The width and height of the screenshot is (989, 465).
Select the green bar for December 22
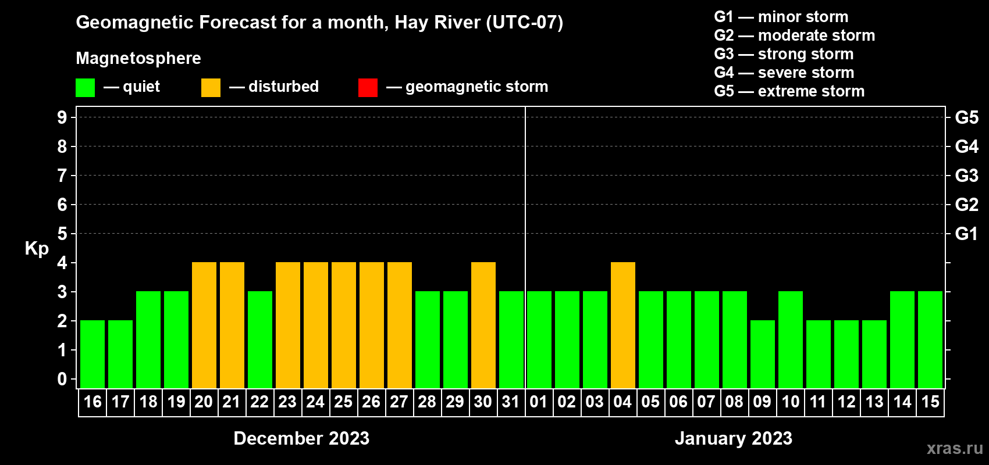(x=260, y=339)
